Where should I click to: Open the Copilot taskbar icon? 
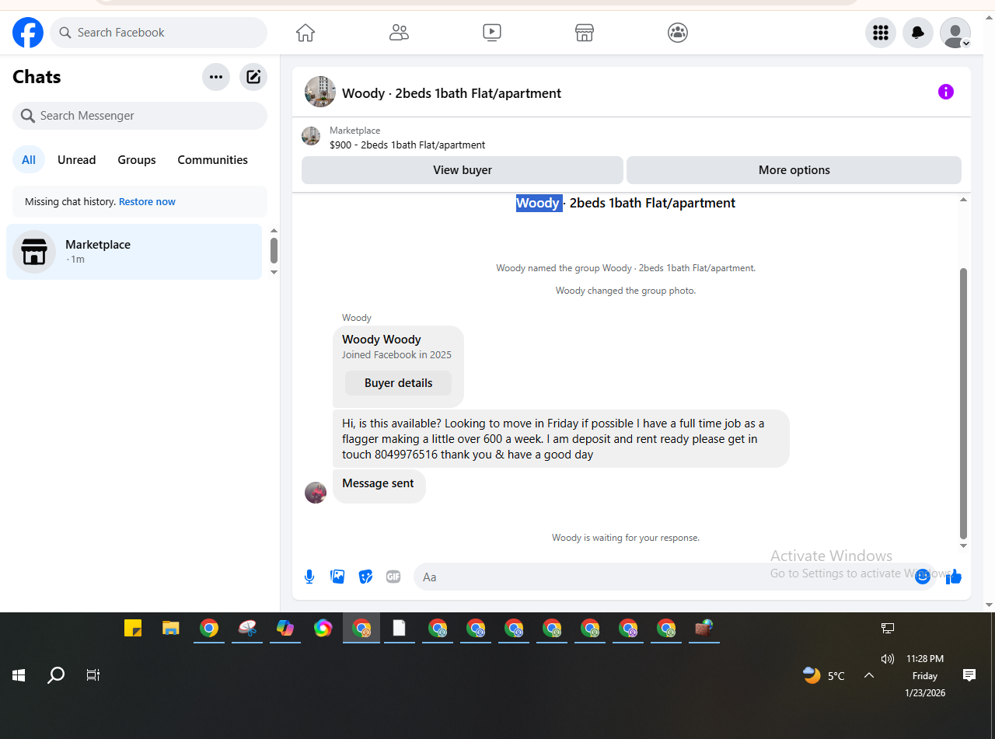click(285, 628)
